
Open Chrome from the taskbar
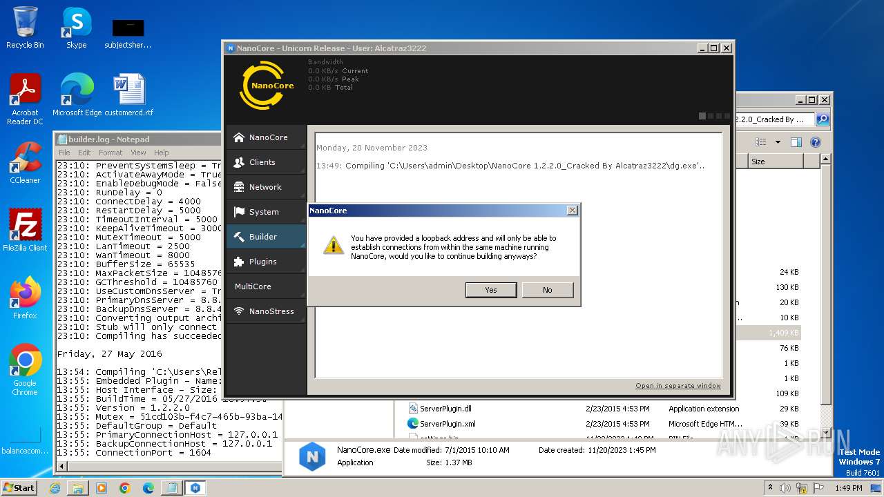point(125,488)
